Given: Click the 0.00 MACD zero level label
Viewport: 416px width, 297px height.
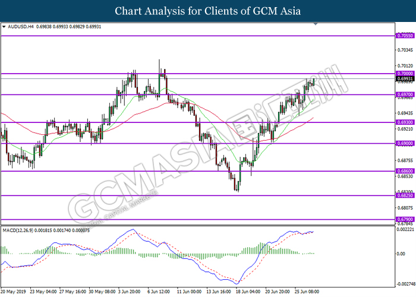Looking at the screenshot, I should [401, 254].
